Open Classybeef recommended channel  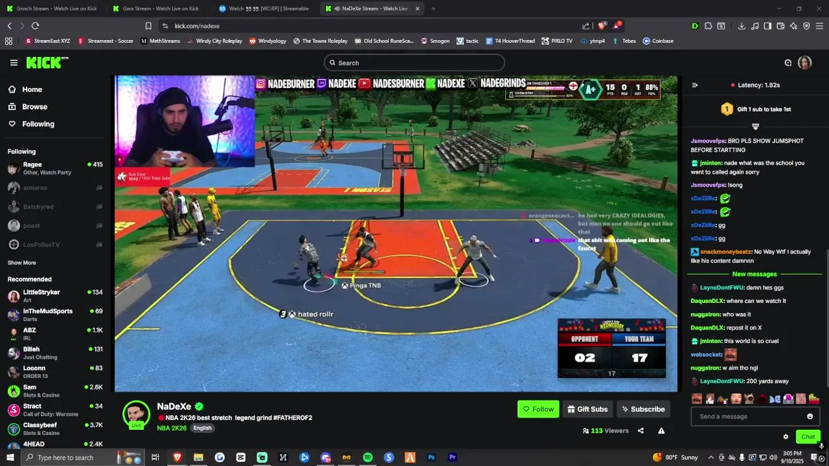[x=55, y=428]
